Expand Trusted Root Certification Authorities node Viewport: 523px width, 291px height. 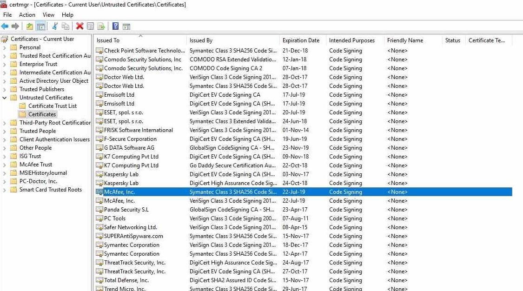click(x=4, y=56)
